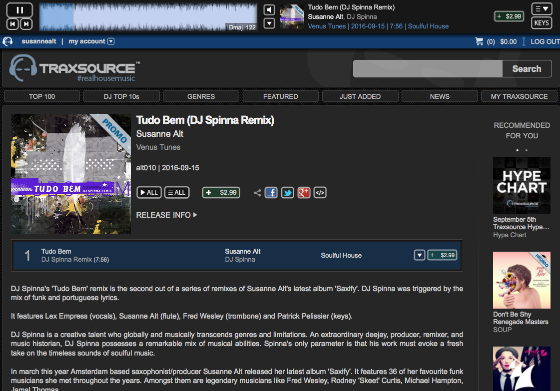Skip to previous track in player
Image resolution: width=560 pixels, height=391 pixels.
point(13,24)
